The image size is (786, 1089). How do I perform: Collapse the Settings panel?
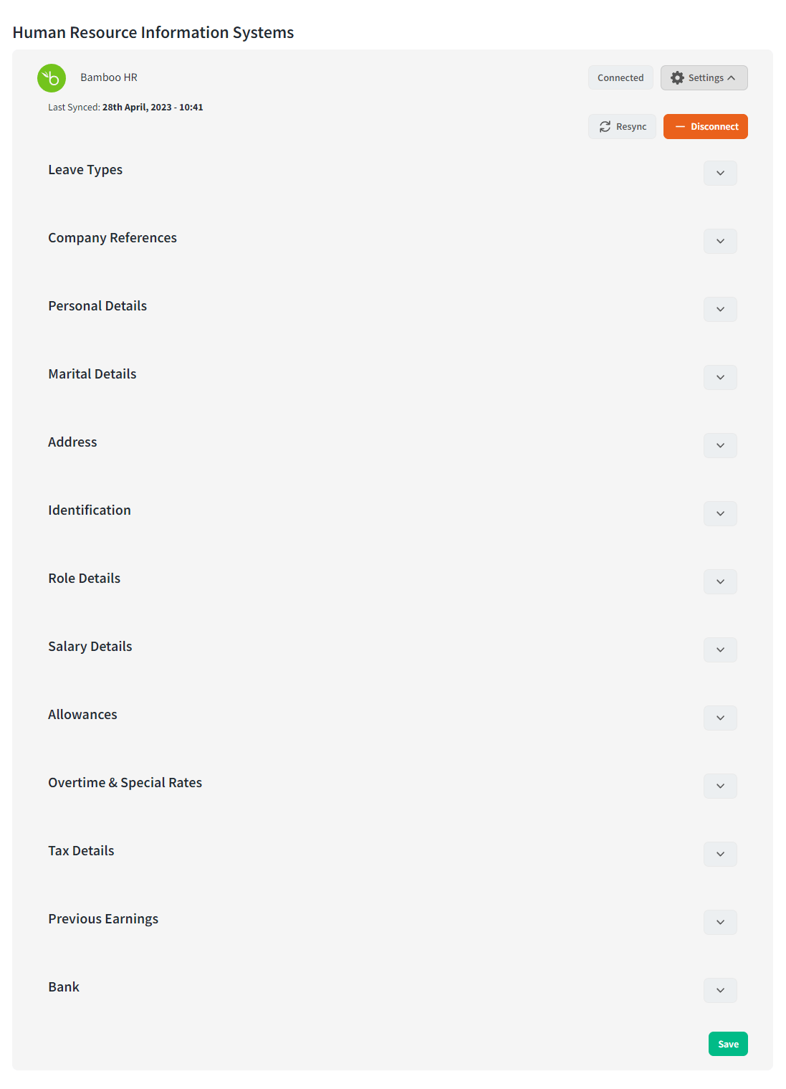pos(732,77)
